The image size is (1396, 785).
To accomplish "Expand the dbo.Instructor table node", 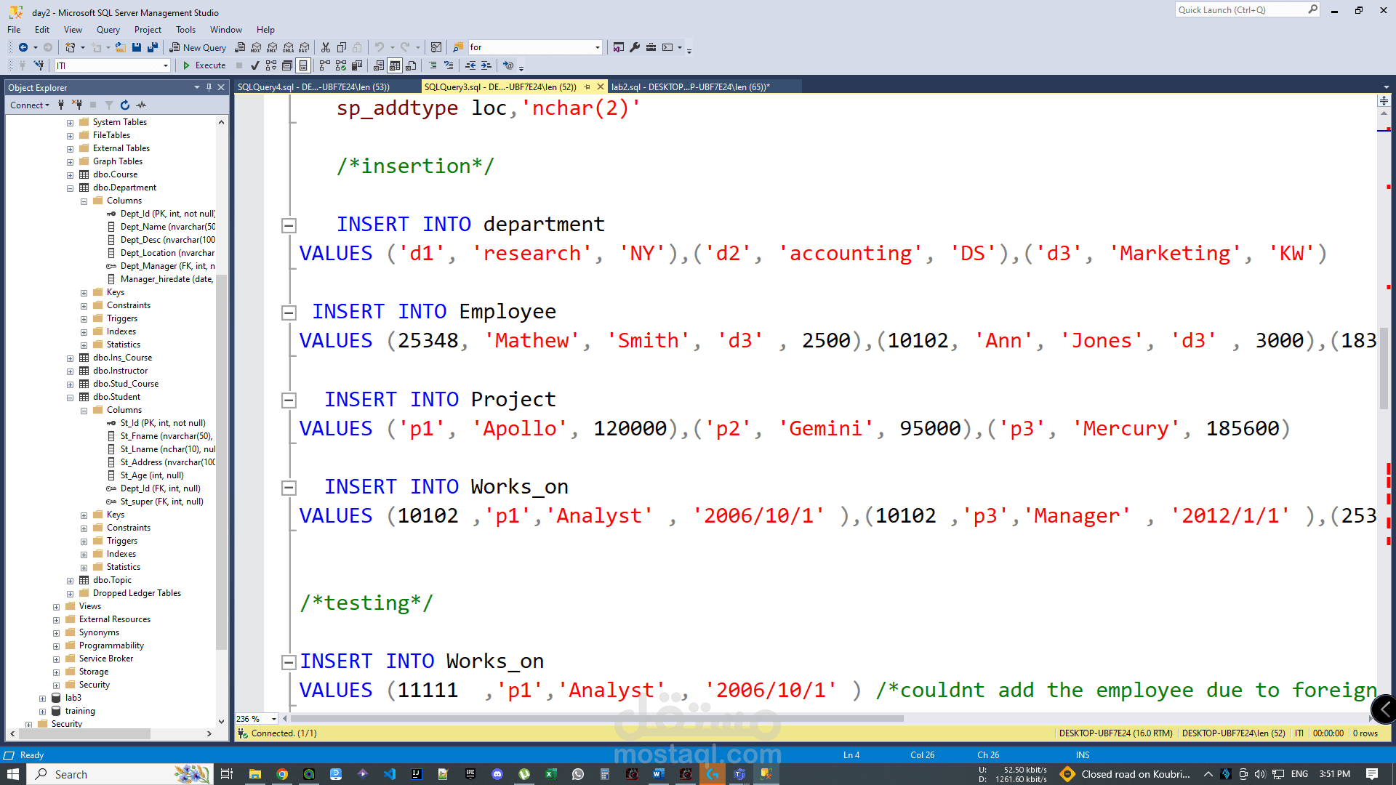I will coord(71,371).
